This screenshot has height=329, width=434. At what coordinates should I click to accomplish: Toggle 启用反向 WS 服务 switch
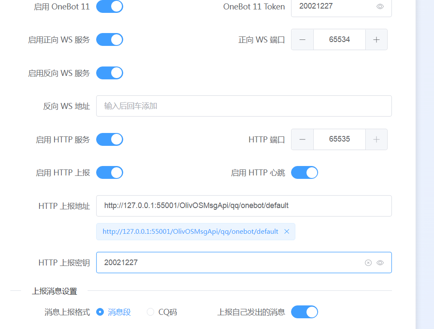pyautogui.click(x=109, y=73)
